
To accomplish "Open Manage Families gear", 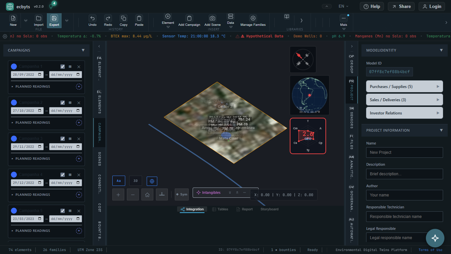I will [253, 19].
